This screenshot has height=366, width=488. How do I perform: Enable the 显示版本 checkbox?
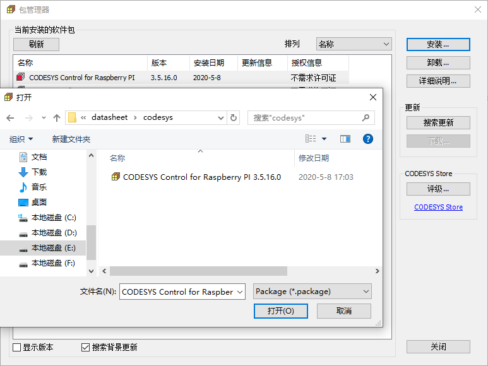17,347
